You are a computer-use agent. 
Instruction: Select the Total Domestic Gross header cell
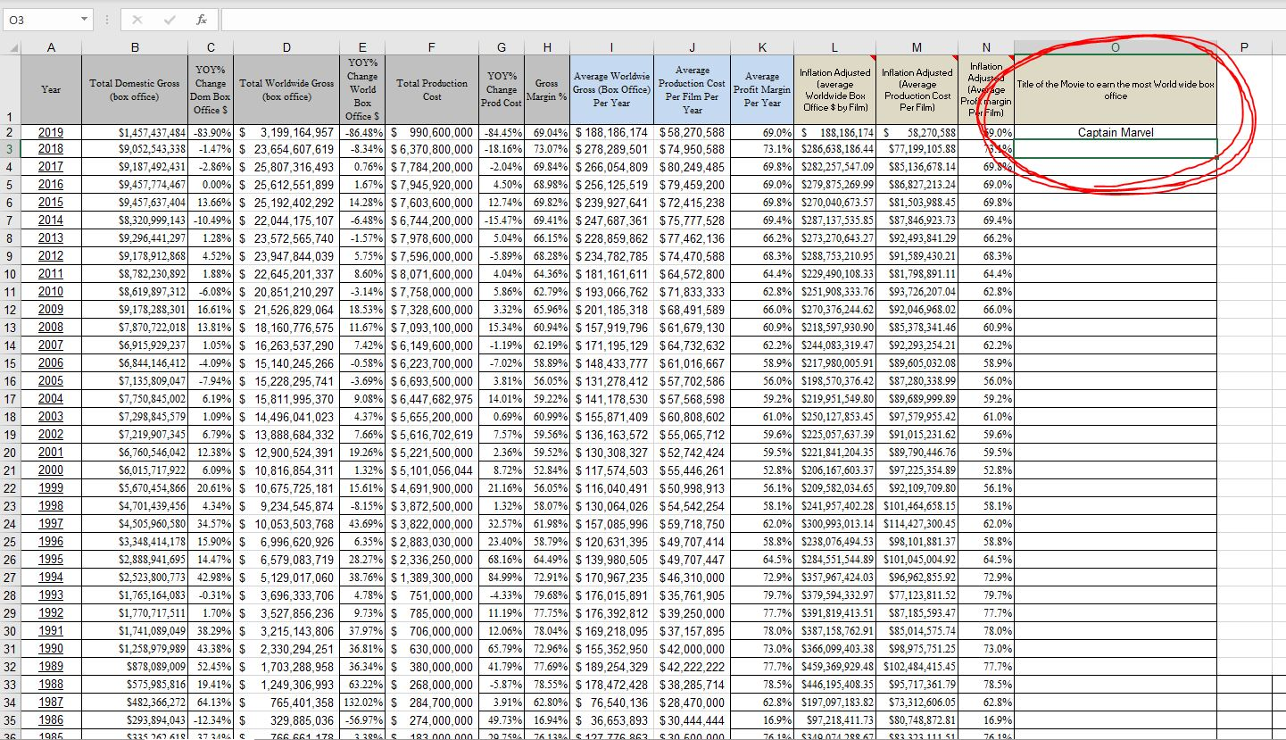click(135, 89)
